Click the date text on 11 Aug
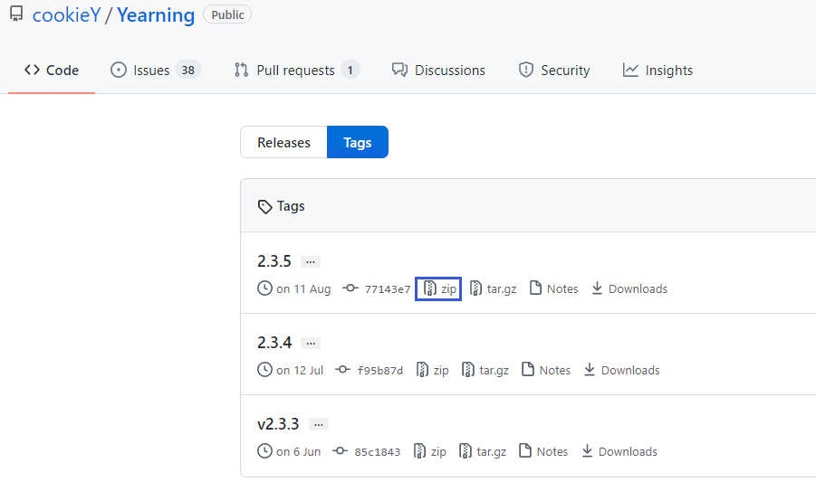This screenshot has height=482, width=816. click(303, 289)
